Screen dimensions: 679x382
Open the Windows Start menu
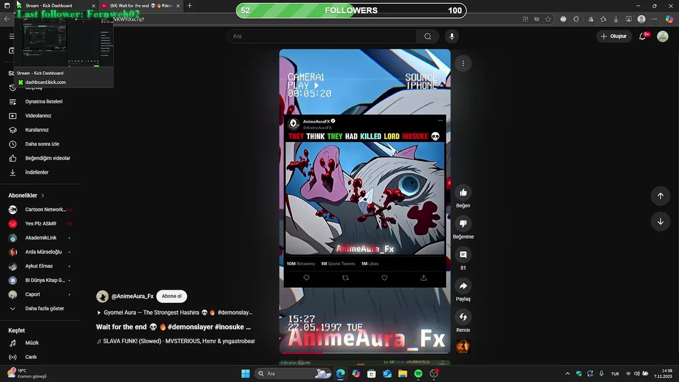[x=246, y=374]
